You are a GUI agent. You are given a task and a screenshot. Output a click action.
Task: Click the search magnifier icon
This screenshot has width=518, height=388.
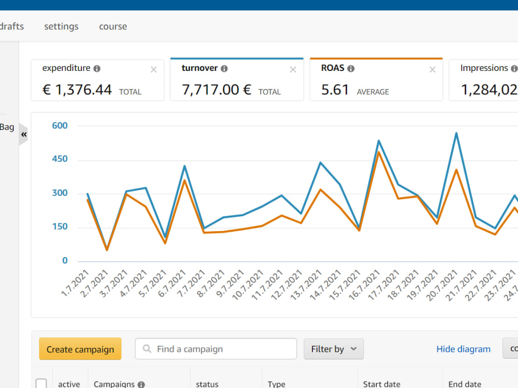tap(147, 349)
